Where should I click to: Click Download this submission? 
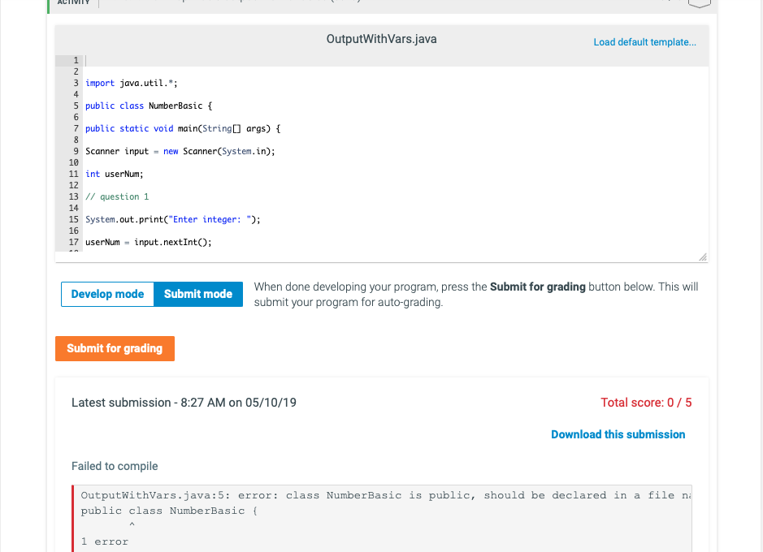(x=618, y=434)
